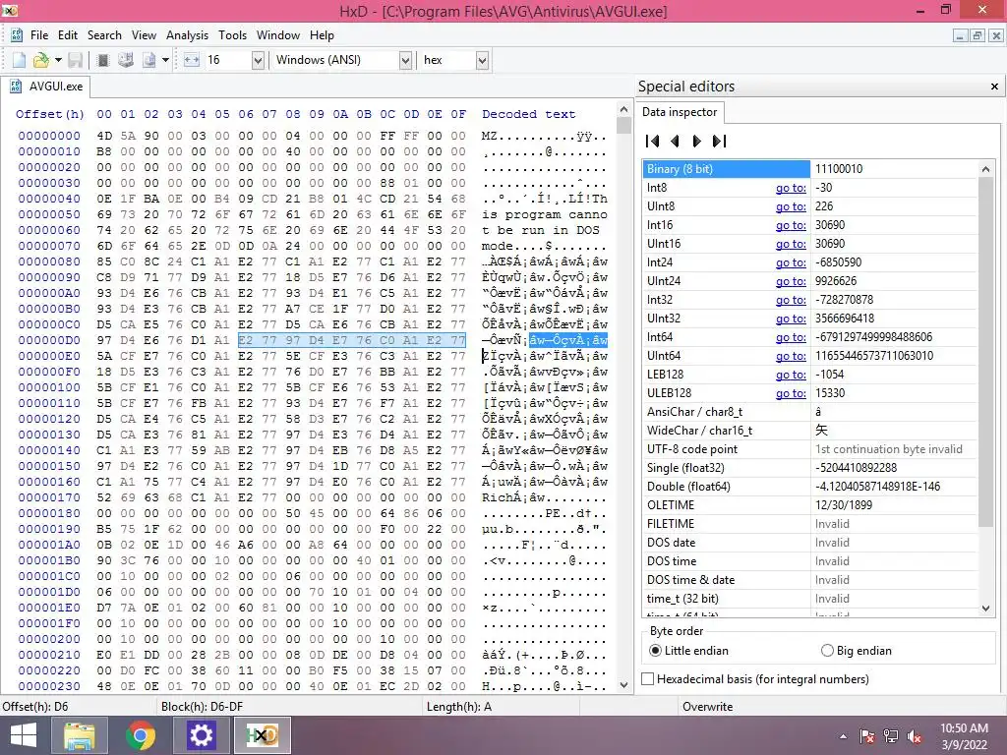Open the Analysis menu
This screenshot has height=755, width=1007.
coord(187,35)
